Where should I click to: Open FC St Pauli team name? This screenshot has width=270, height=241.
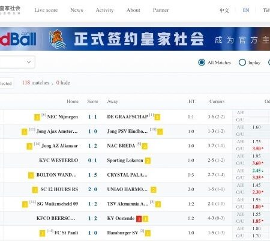coord(66,233)
